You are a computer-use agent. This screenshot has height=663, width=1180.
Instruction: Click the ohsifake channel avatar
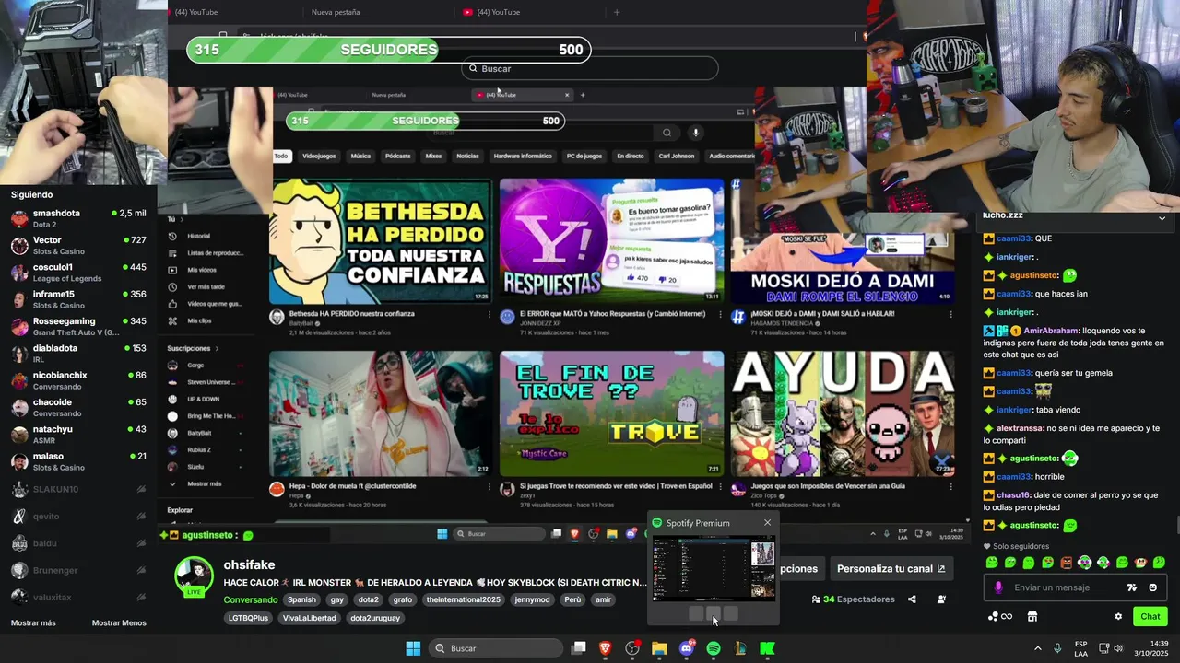[x=195, y=576]
